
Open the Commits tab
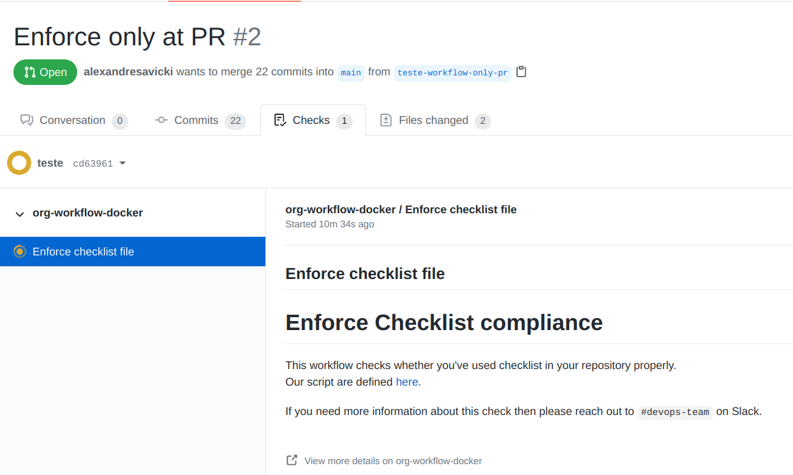(200, 121)
